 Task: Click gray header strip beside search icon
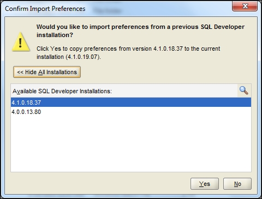[175, 91]
